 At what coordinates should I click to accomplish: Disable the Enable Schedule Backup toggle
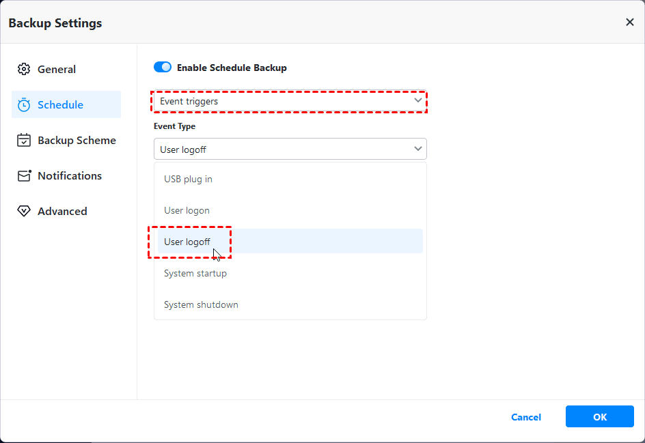tap(163, 68)
